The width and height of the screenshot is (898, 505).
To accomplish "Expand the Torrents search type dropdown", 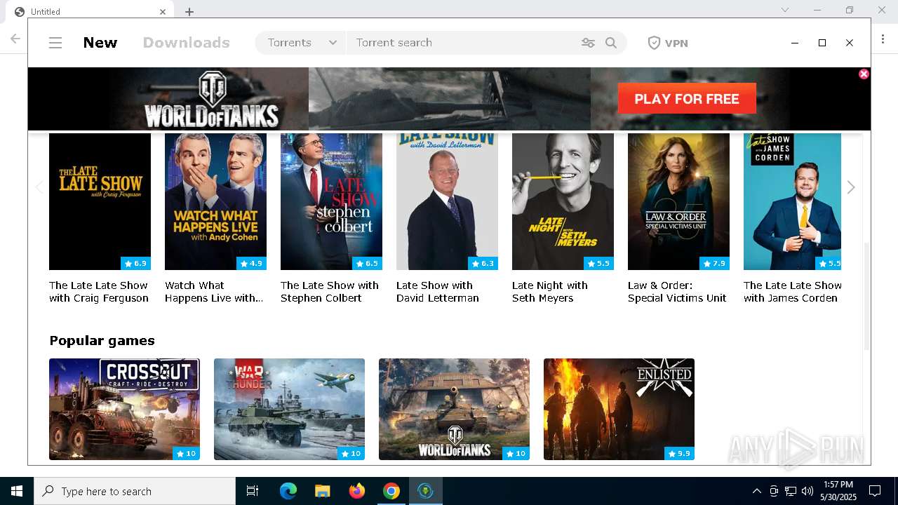I will click(302, 43).
